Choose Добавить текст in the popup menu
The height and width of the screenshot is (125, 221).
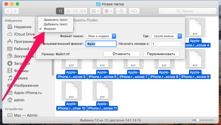pos(56,24)
